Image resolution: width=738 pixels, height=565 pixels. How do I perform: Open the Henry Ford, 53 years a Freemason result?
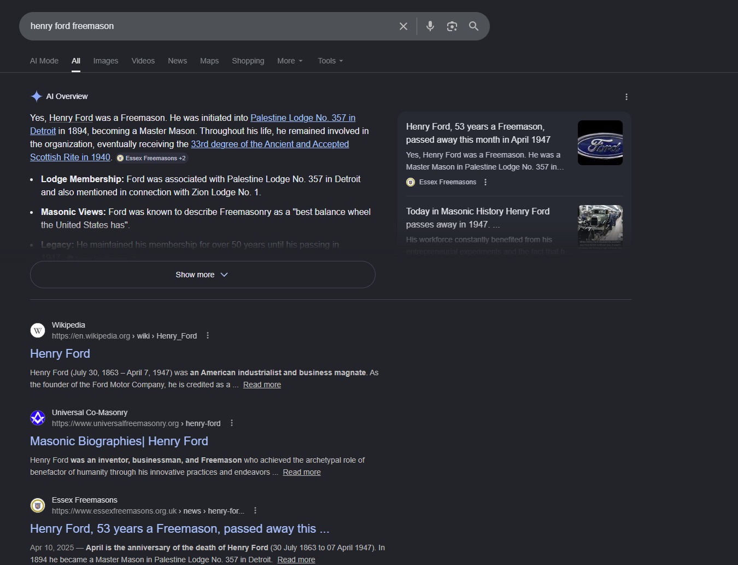(180, 529)
